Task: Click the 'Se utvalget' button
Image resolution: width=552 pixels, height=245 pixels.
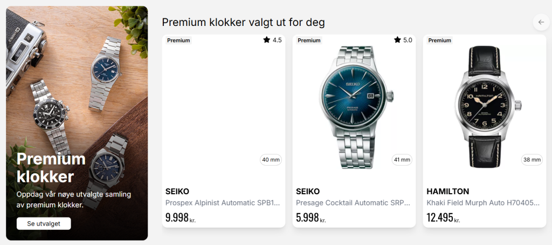Action: coord(44,223)
